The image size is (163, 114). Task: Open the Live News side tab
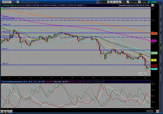[x=161, y=78]
